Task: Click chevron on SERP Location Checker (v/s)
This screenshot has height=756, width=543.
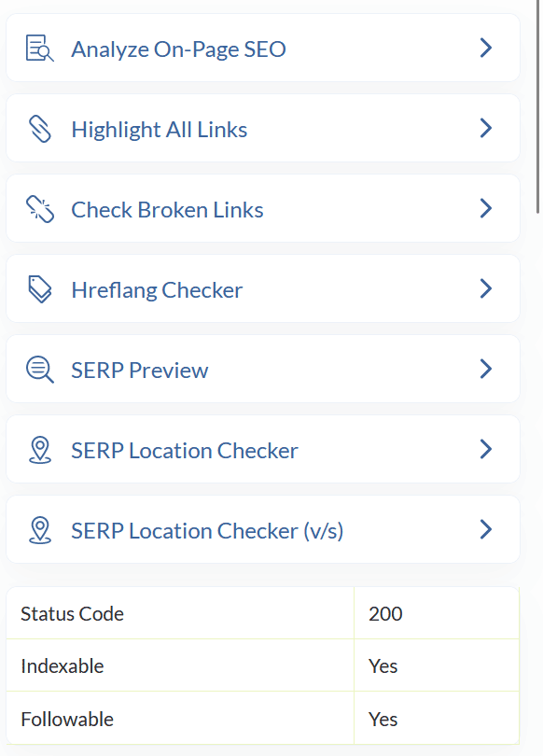Action: click(x=486, y=529)
